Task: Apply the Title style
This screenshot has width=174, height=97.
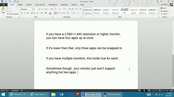Action: tap(125, 11)
